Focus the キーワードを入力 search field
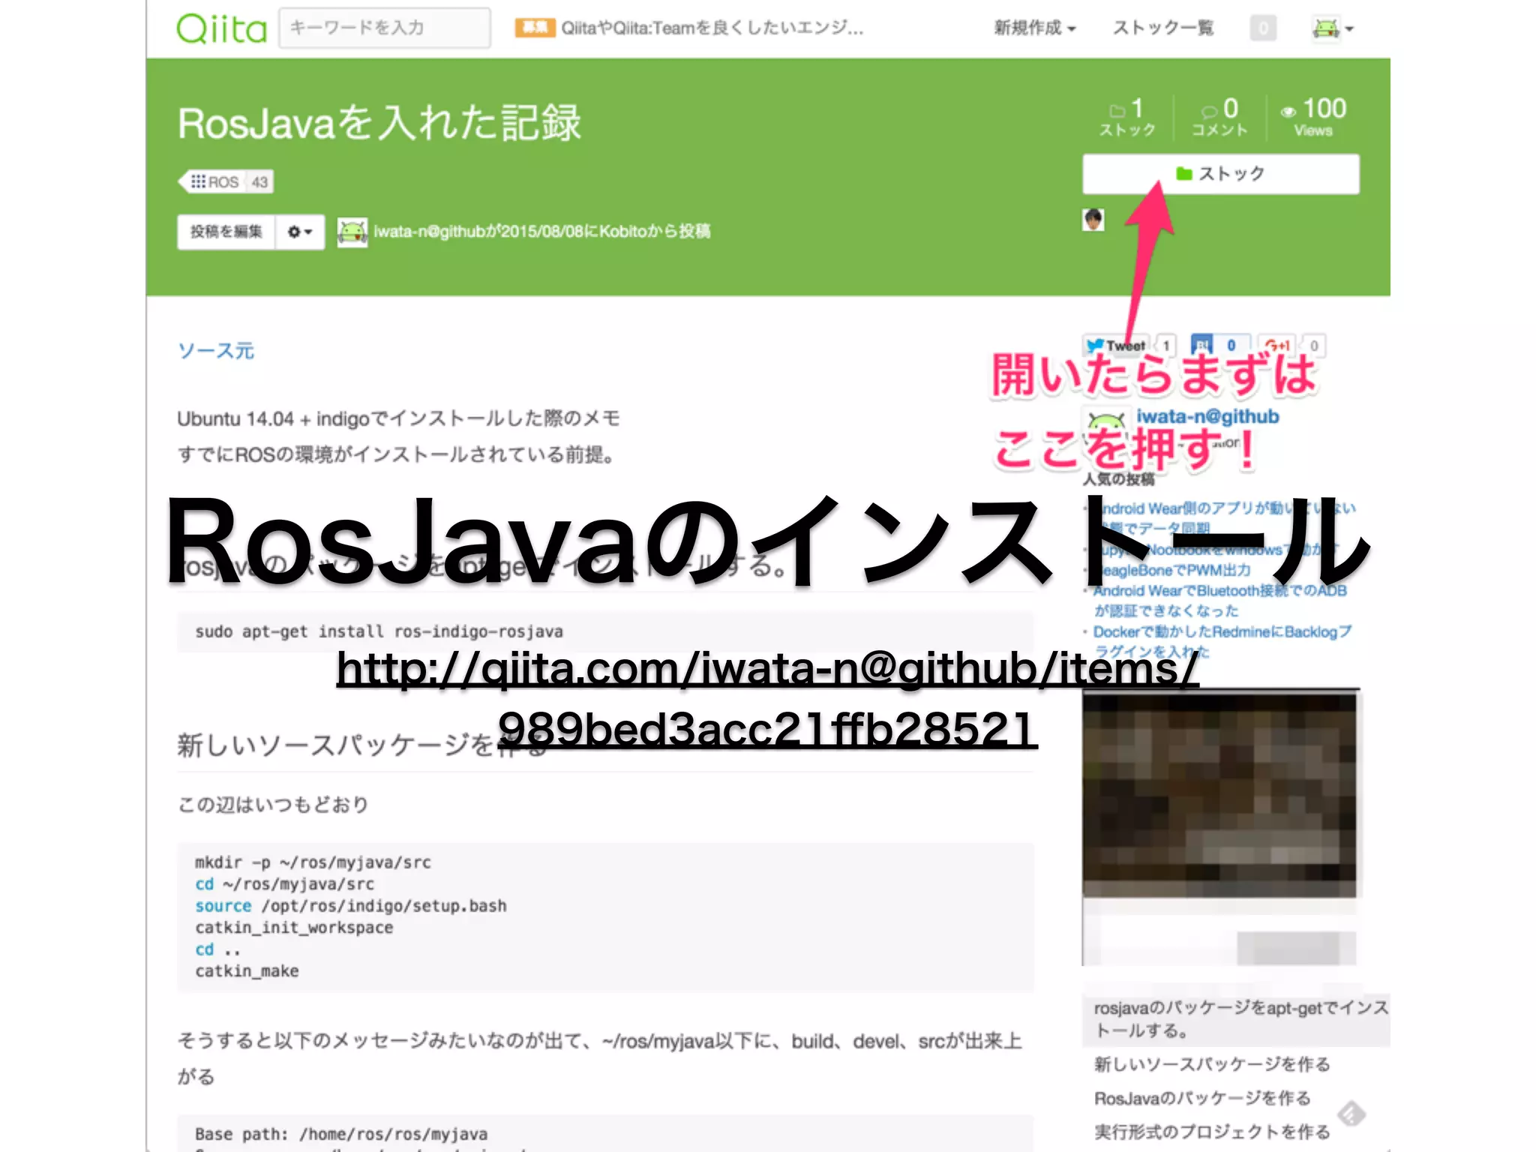 pyautogui.click(x=385, y=28)
